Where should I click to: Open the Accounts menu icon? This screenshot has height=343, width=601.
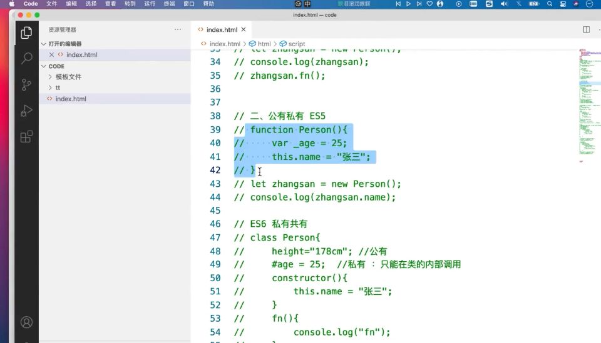(26, 322)
